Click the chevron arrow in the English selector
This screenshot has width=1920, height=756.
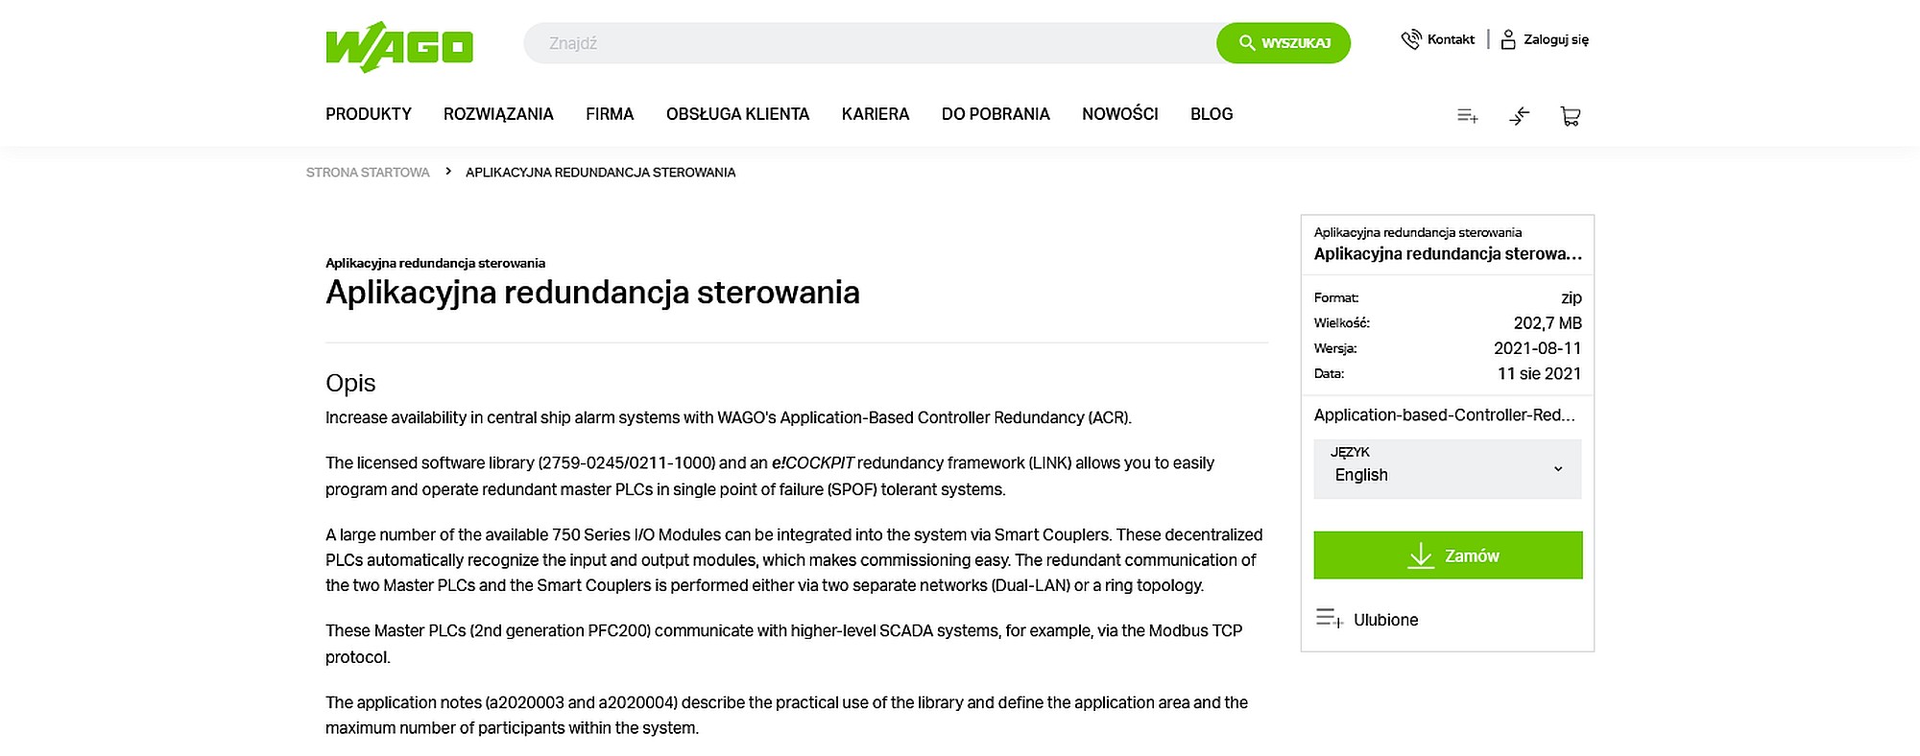click(1558, 469)
